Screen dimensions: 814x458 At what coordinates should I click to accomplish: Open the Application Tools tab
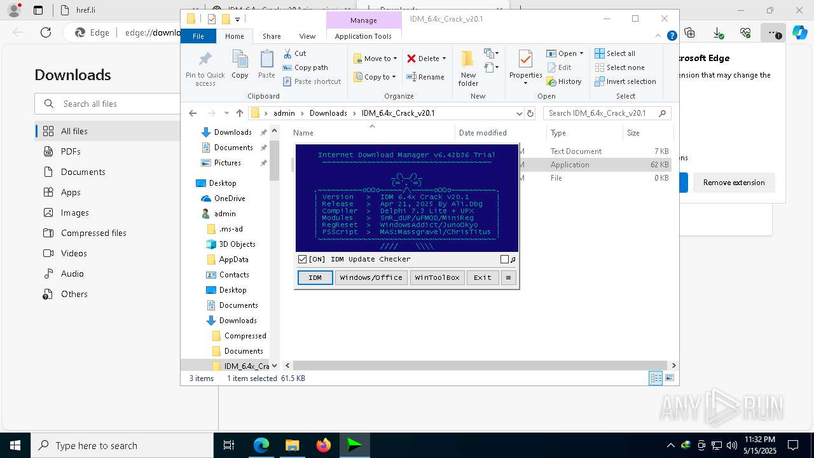coord(363,36)
